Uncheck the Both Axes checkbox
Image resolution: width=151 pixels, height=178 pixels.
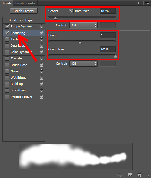pos(71,11)
